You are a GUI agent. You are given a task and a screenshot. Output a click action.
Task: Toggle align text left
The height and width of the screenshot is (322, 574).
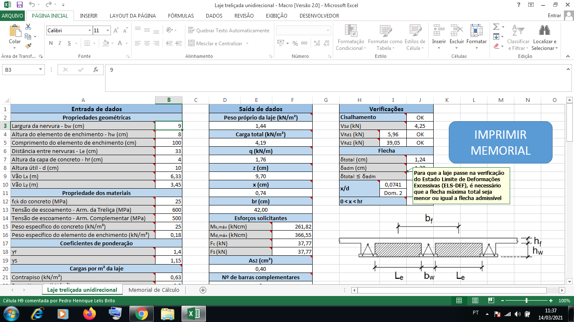coord(138,43)
